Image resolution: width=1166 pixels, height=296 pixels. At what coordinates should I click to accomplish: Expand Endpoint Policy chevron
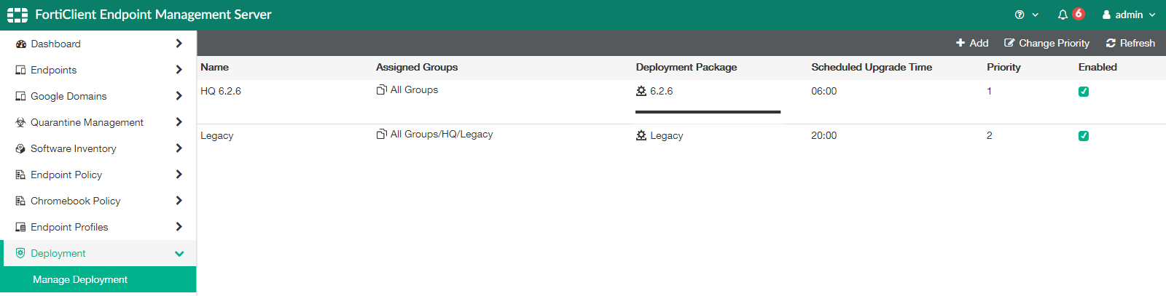click(179, 175)
